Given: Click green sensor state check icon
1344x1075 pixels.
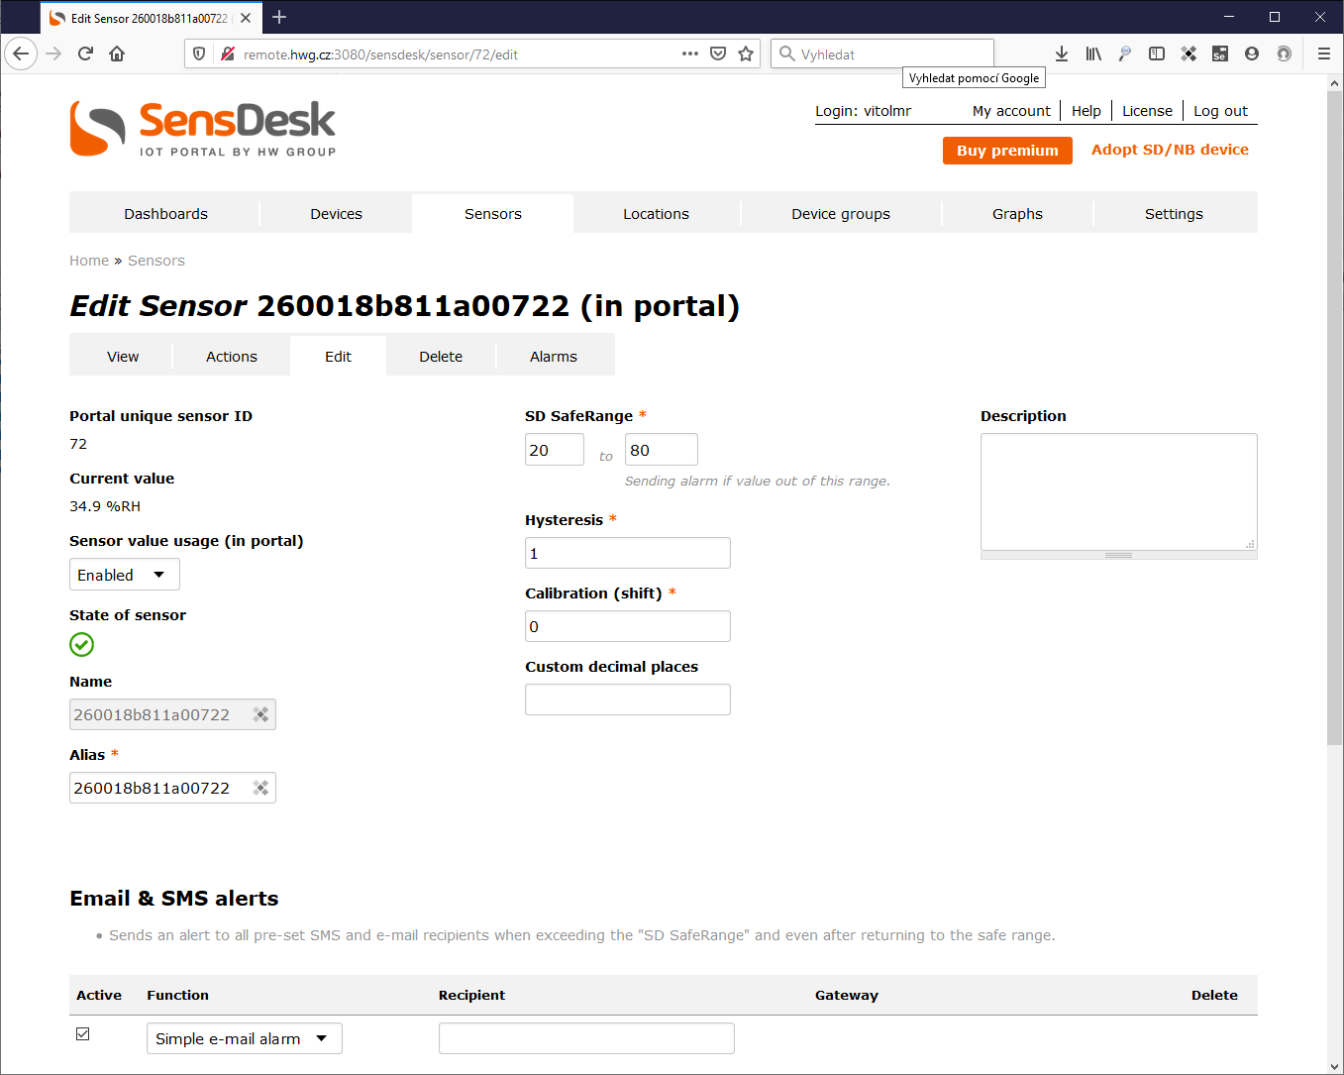Looking at the screenshot, I should [x=82, y=645].
